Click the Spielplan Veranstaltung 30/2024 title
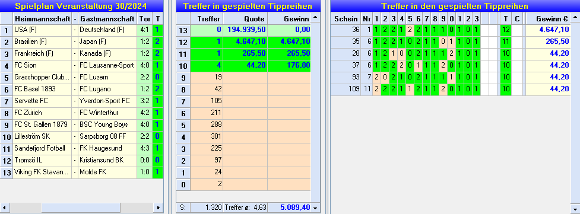Viewport: 580px width, 214px height. tap(81, 6)
